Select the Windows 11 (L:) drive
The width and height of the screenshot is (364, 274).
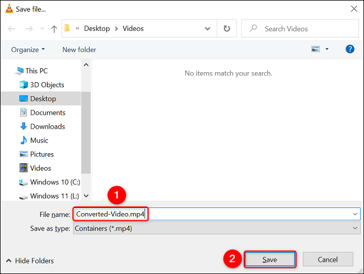click(54, 196)
